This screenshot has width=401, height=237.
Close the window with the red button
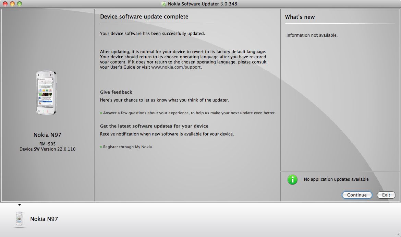(5, 4)
